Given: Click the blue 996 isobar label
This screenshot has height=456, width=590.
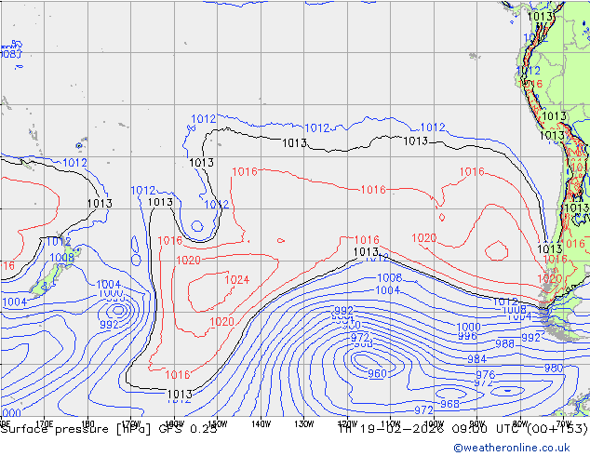Looking at the screenshot, I should (x=467, y=336).
